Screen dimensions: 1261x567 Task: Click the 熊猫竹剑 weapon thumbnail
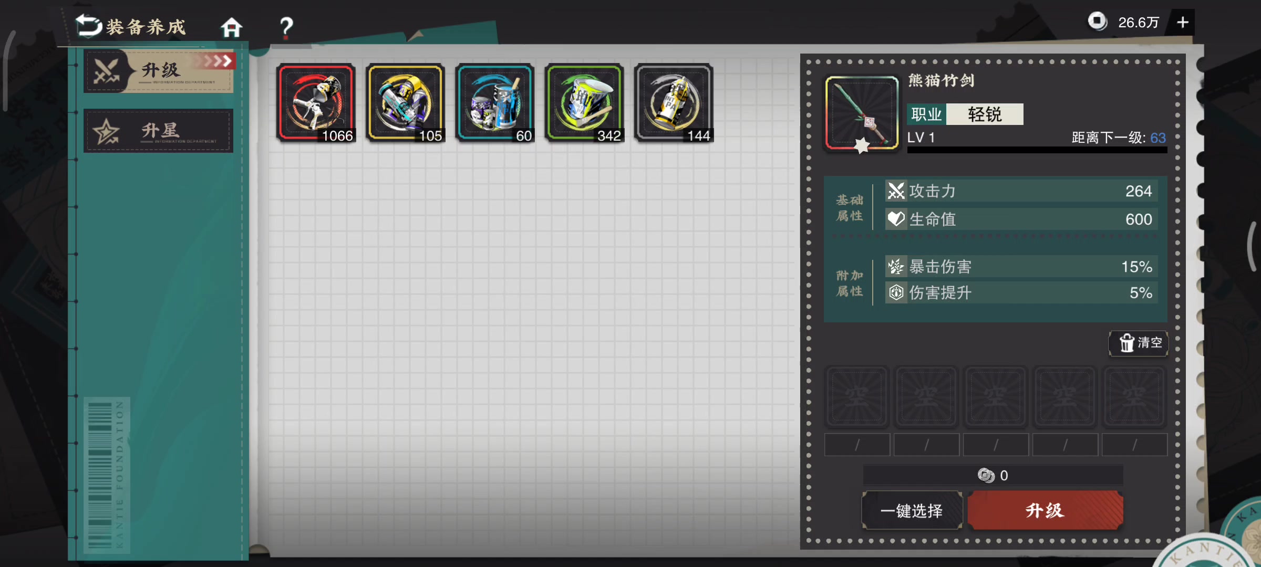click(x=862, y=113)
